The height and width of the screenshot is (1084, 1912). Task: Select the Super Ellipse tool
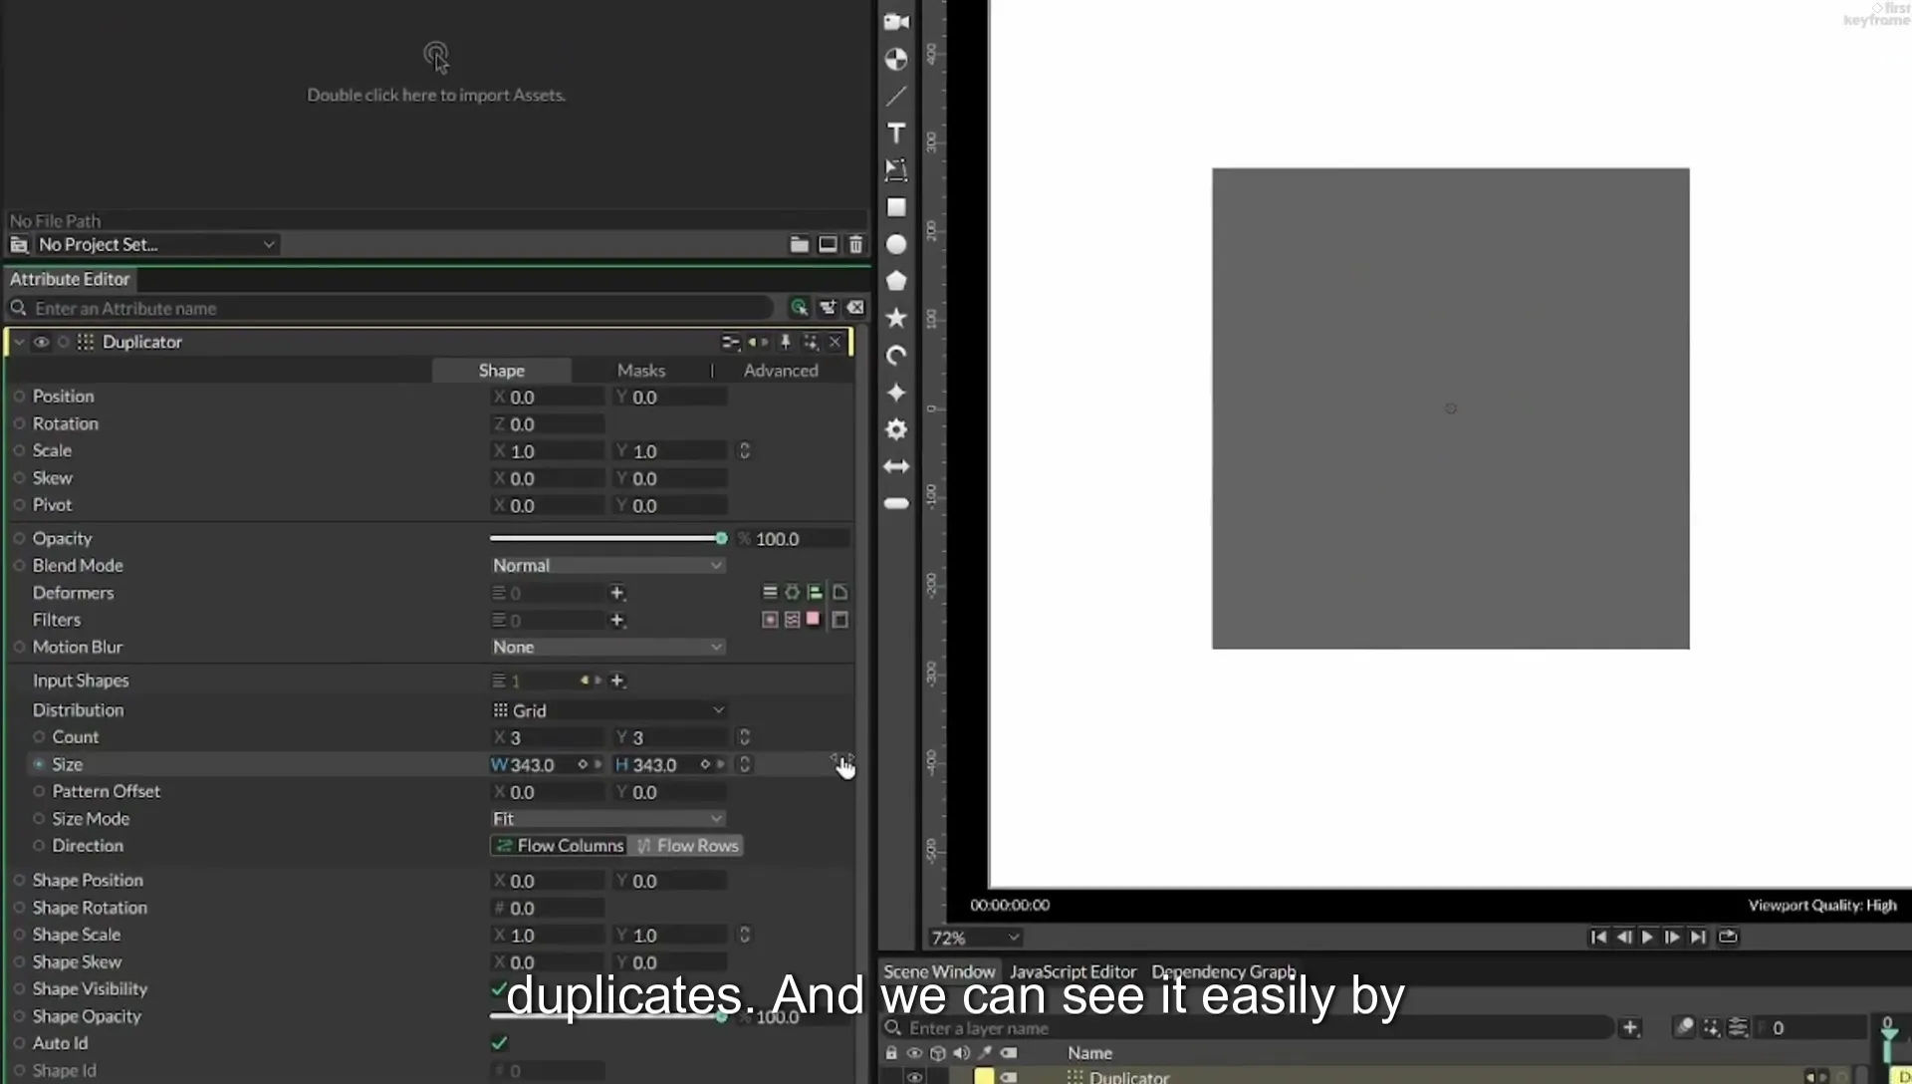click(896, 393)
